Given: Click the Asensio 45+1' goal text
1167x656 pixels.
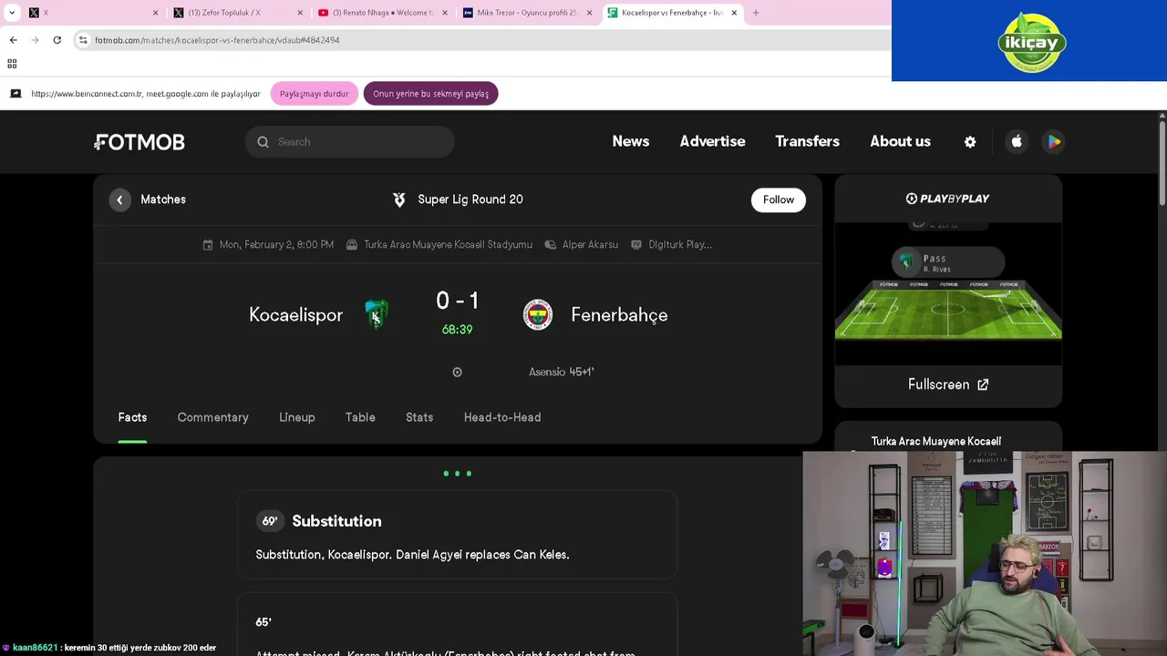Looking at the screenshot, I should pyautogui.click(x=562, y=372).
